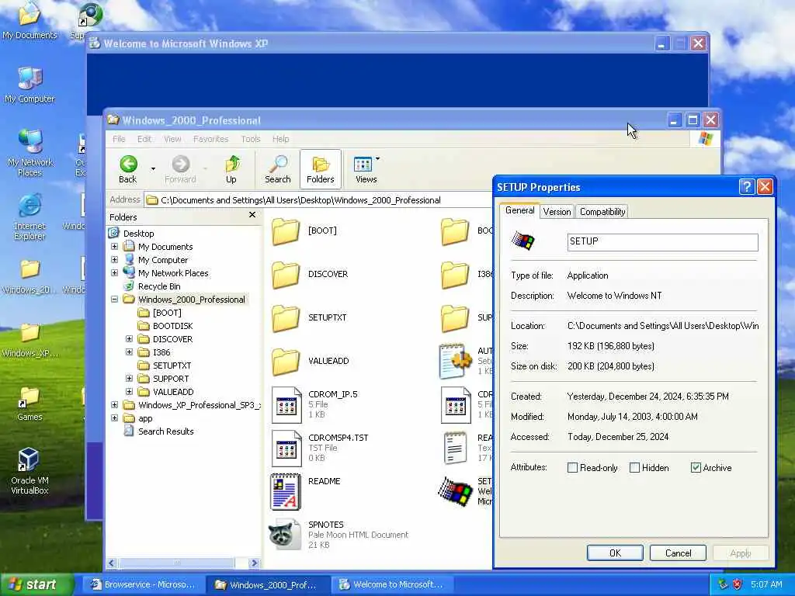Viewport: 795px width, 596px height.
Task: Open My Documents desktop icon
Action: pos(30,20)
